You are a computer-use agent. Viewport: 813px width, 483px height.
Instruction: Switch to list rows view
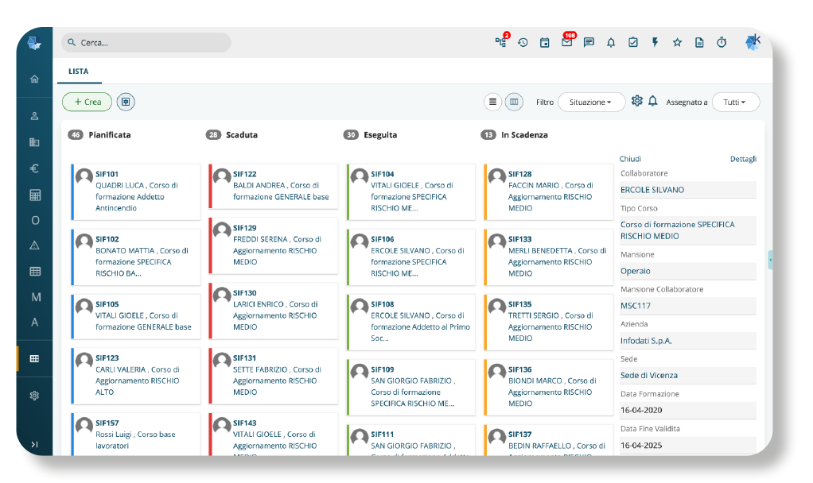tap(493, 102)
